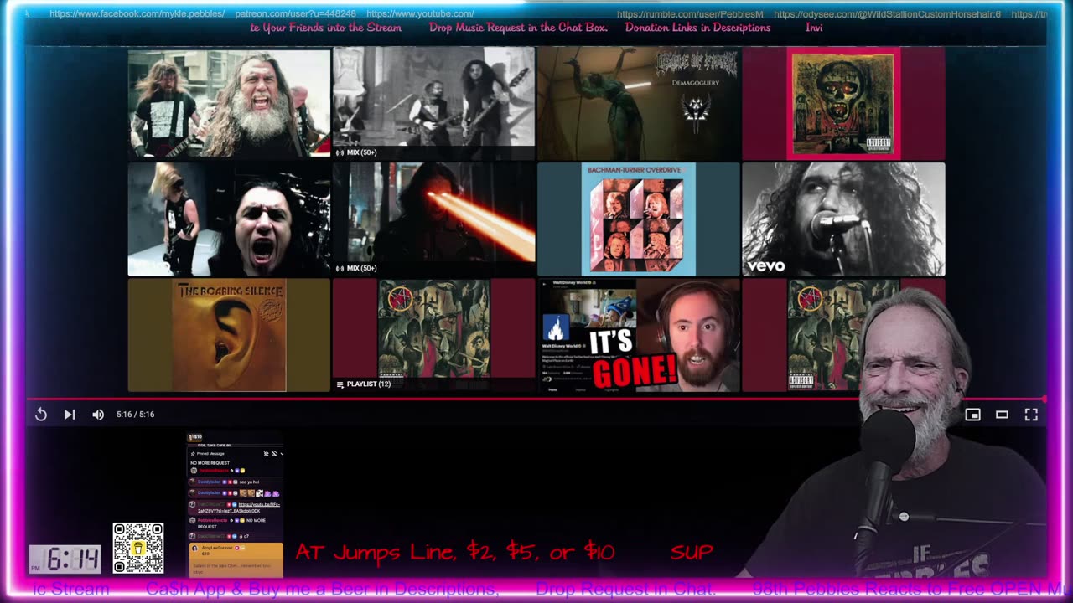The image size is (1073, 603).
Task: Click the replay video button
Action: (41, 415)
